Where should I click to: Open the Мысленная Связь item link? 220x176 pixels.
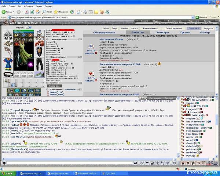point(111,39)
